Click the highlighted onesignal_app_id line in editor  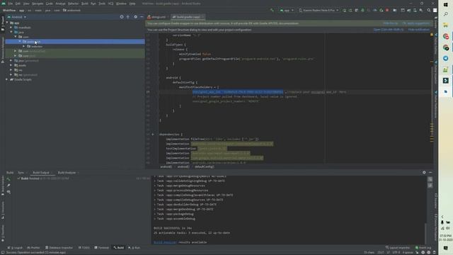pos(238,92)
